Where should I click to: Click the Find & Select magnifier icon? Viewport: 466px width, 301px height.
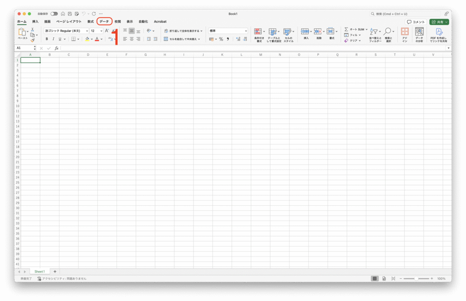[388, 31]
